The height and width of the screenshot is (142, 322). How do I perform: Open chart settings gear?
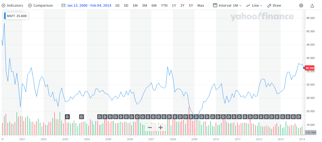[301, 5]
